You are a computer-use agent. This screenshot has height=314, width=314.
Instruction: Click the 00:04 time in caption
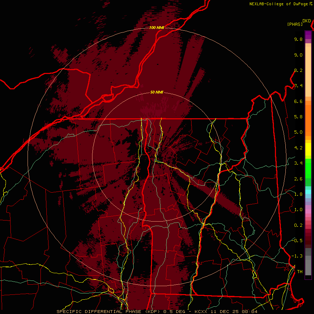click(249, 312)
